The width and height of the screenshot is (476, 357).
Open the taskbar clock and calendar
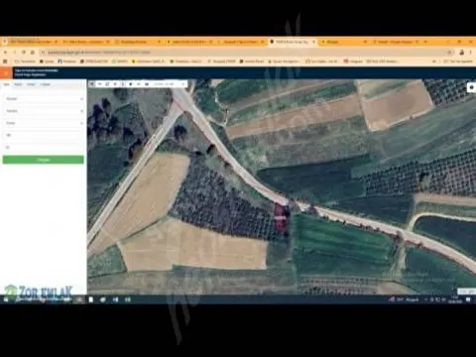(455, 299)
